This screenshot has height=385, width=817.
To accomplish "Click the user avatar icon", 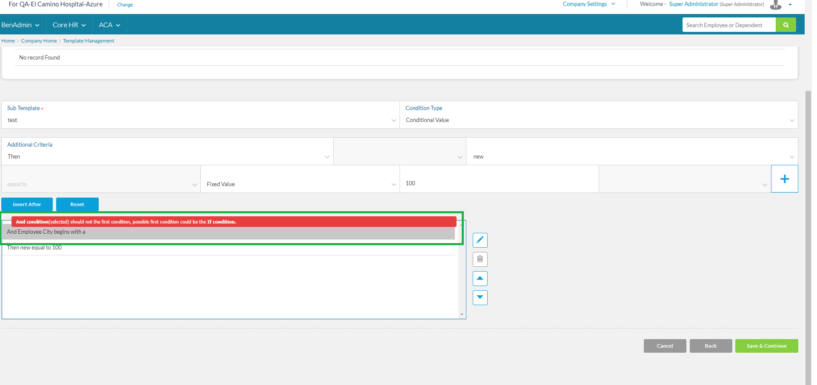I will [776, 5].
